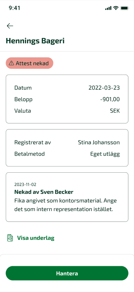Tap the Datum value 2022-03-23

104,88
